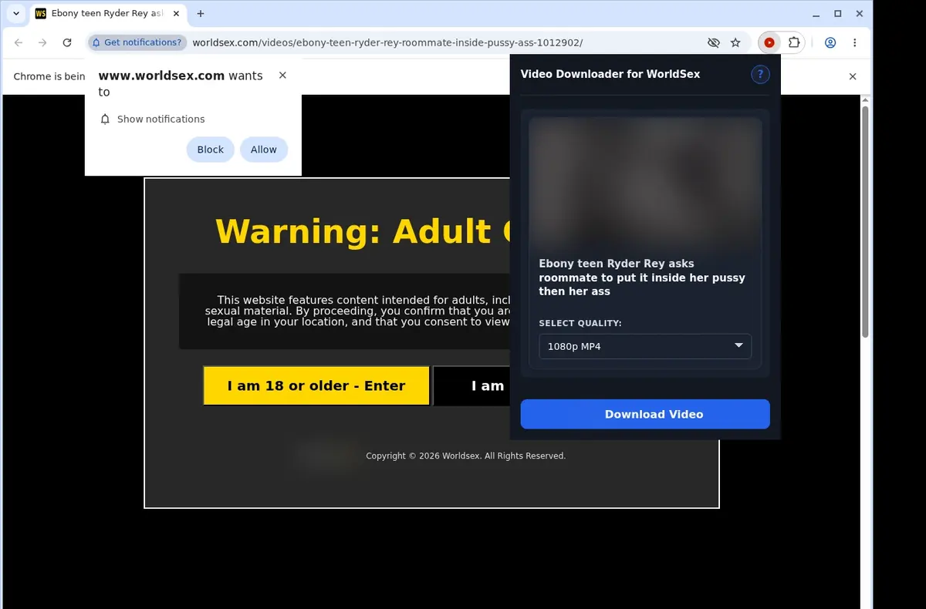Open a new tab with plus button

[201, 14]
